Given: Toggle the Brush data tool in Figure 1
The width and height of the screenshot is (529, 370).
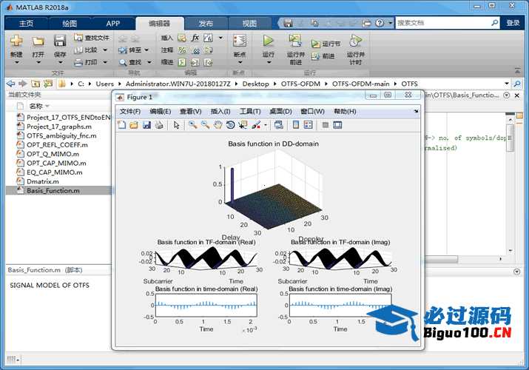Looking at the screenshot, I should [256, 125].
